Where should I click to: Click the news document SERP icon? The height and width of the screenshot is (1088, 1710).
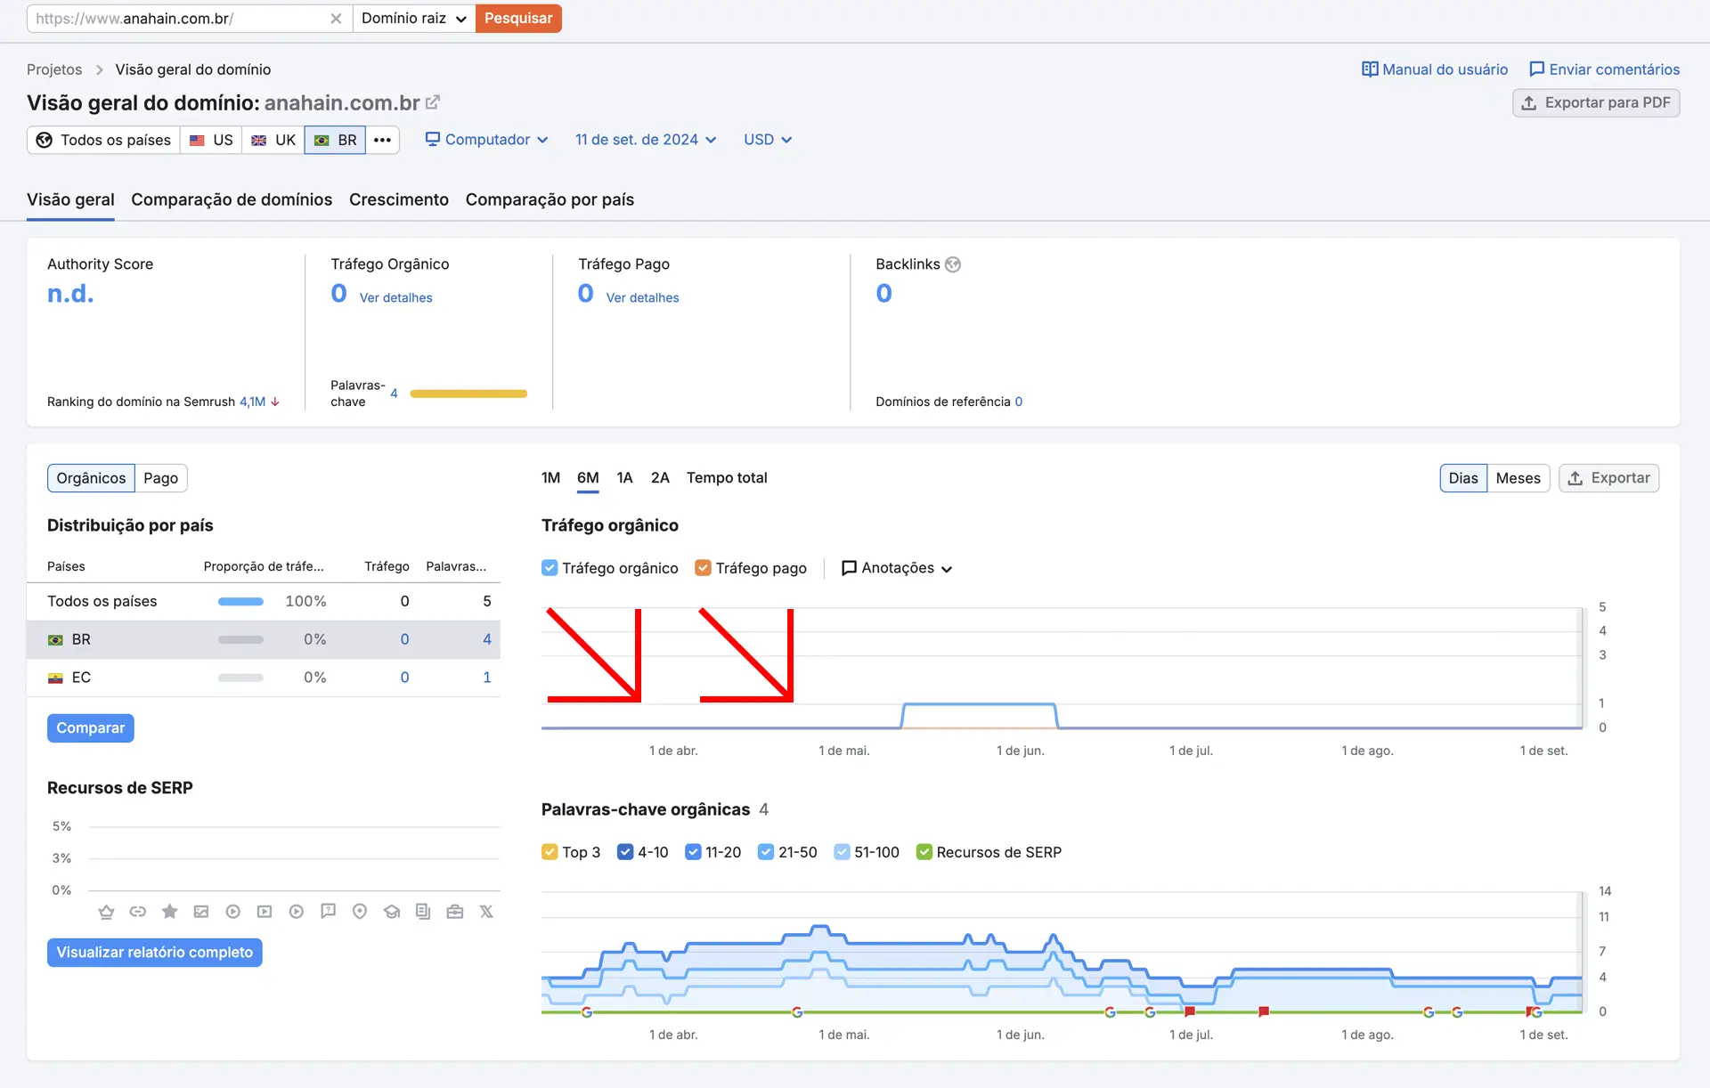[x=423, y=912]
